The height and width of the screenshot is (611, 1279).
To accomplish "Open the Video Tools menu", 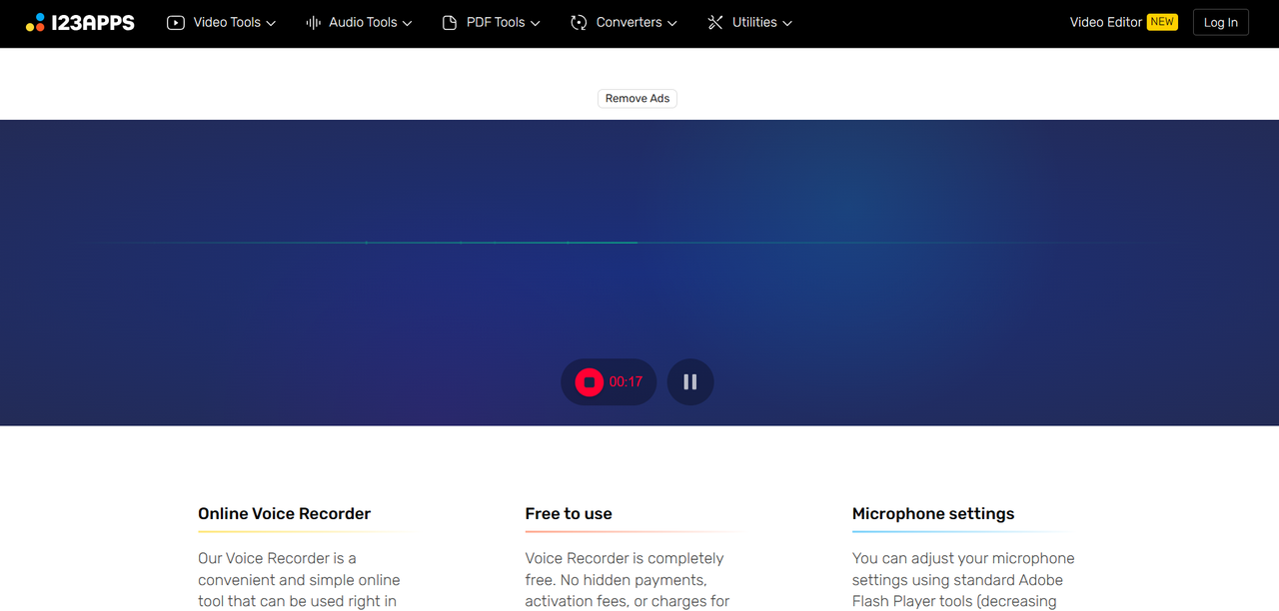I will pos(222,22).
